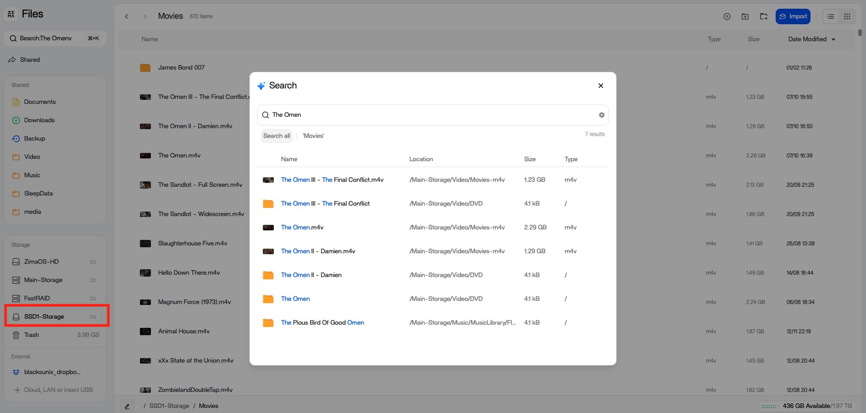Viewport: 866px width, 413px height.
Task: Open the Main-Storage drag handle menu
Action: pyautogui.click(x=93, y=280)
